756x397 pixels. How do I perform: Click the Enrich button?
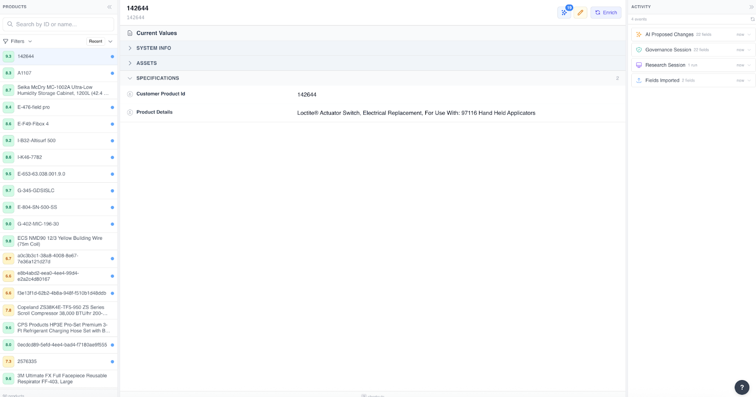pyautogui.click(x=606, y=13)
